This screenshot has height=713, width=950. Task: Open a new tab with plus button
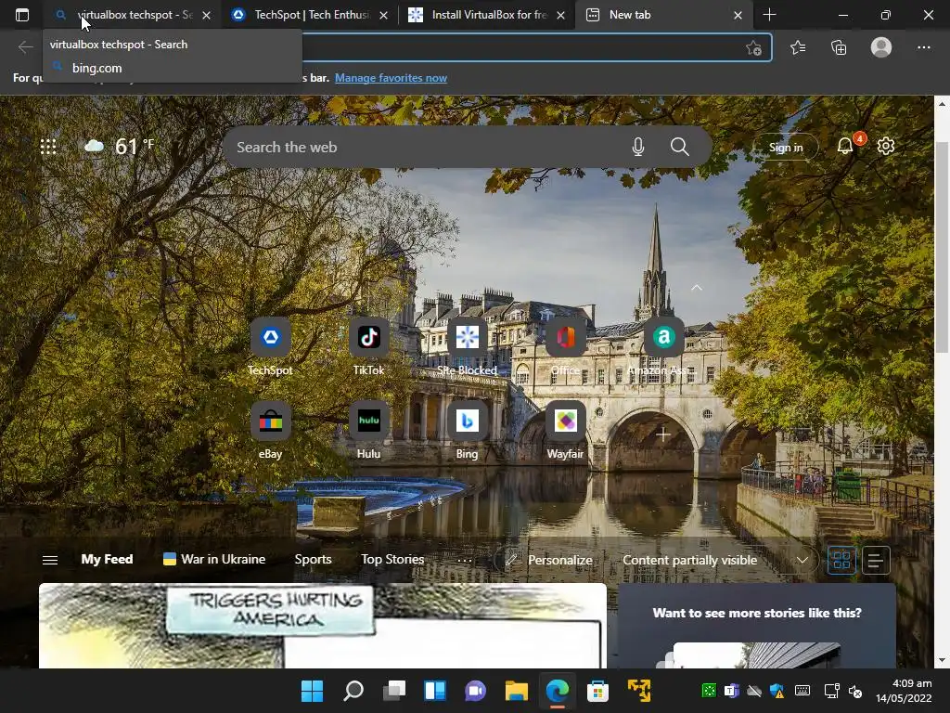pos(769,15)
